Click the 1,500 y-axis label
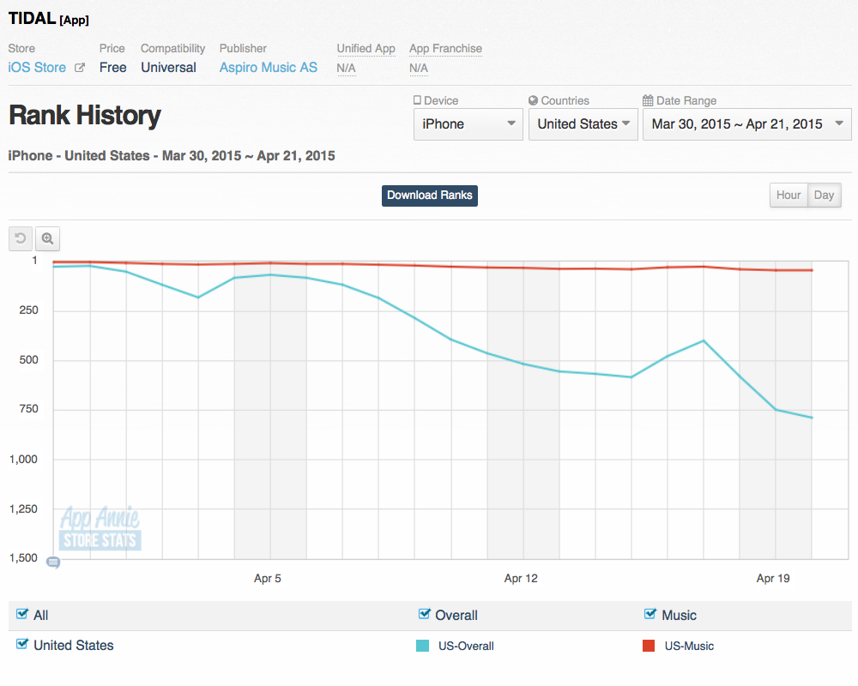 pyautogui.click(x=23, y=558)
